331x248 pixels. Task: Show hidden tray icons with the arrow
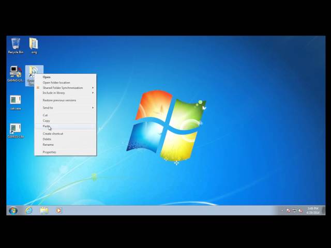click(x=282, y=210)
